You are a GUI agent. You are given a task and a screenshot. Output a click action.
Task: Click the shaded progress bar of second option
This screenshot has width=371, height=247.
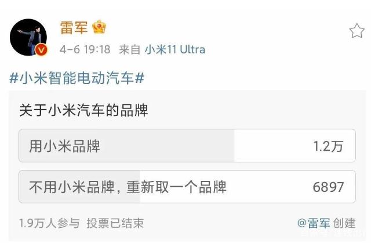pos(79,187)
